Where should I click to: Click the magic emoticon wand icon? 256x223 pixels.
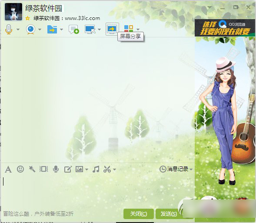tap(32, 169)
